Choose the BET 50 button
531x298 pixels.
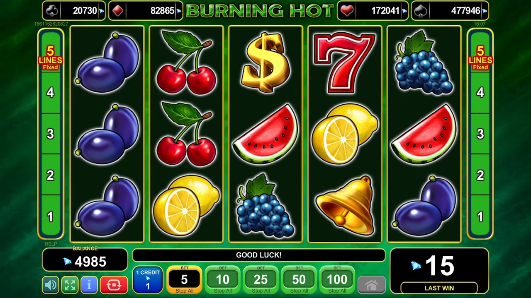[299, 280]
